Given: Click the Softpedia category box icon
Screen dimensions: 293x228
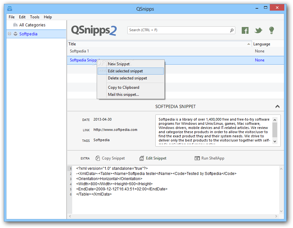Looking at the screenshot, I should point(15,34).
